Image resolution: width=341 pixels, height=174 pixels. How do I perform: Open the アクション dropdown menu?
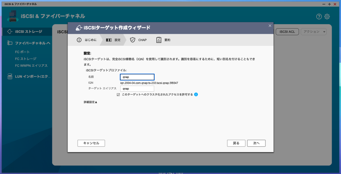pos(313,32)
